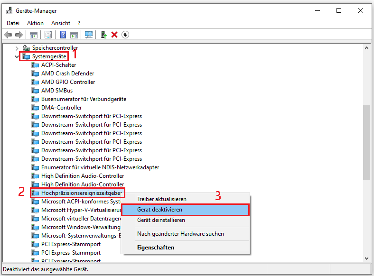Select Microsoft-Systemverwaltungs entry
Image resolution: width=374 pixels, height=276 pixels.
[x=81, y=236]
